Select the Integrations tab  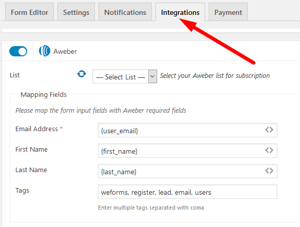[x=180, y=12]
